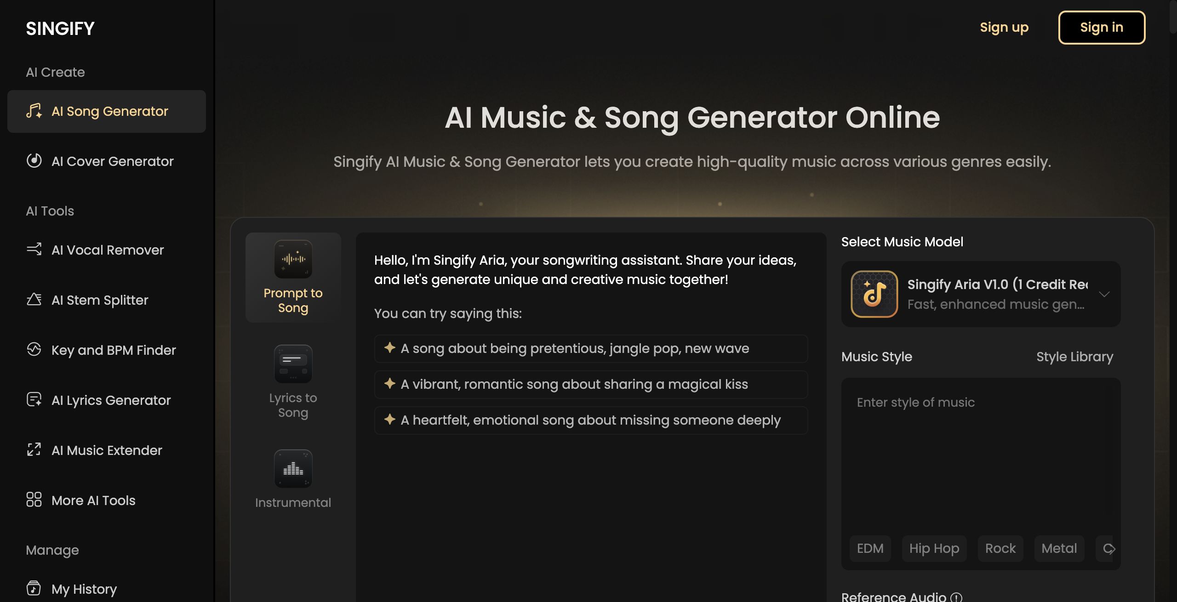Click the SINGIFY logo
Image resolution: width=1177 pixels, height=602 pixels.
60,28
